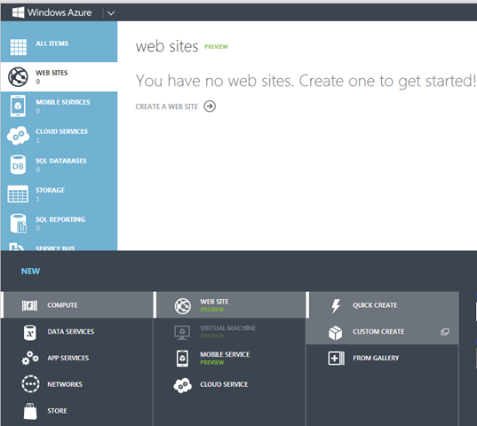Screen dimensions: 477x426
Task: Choose CUSTOM CREATE label
Action: [x=378, y=332]
